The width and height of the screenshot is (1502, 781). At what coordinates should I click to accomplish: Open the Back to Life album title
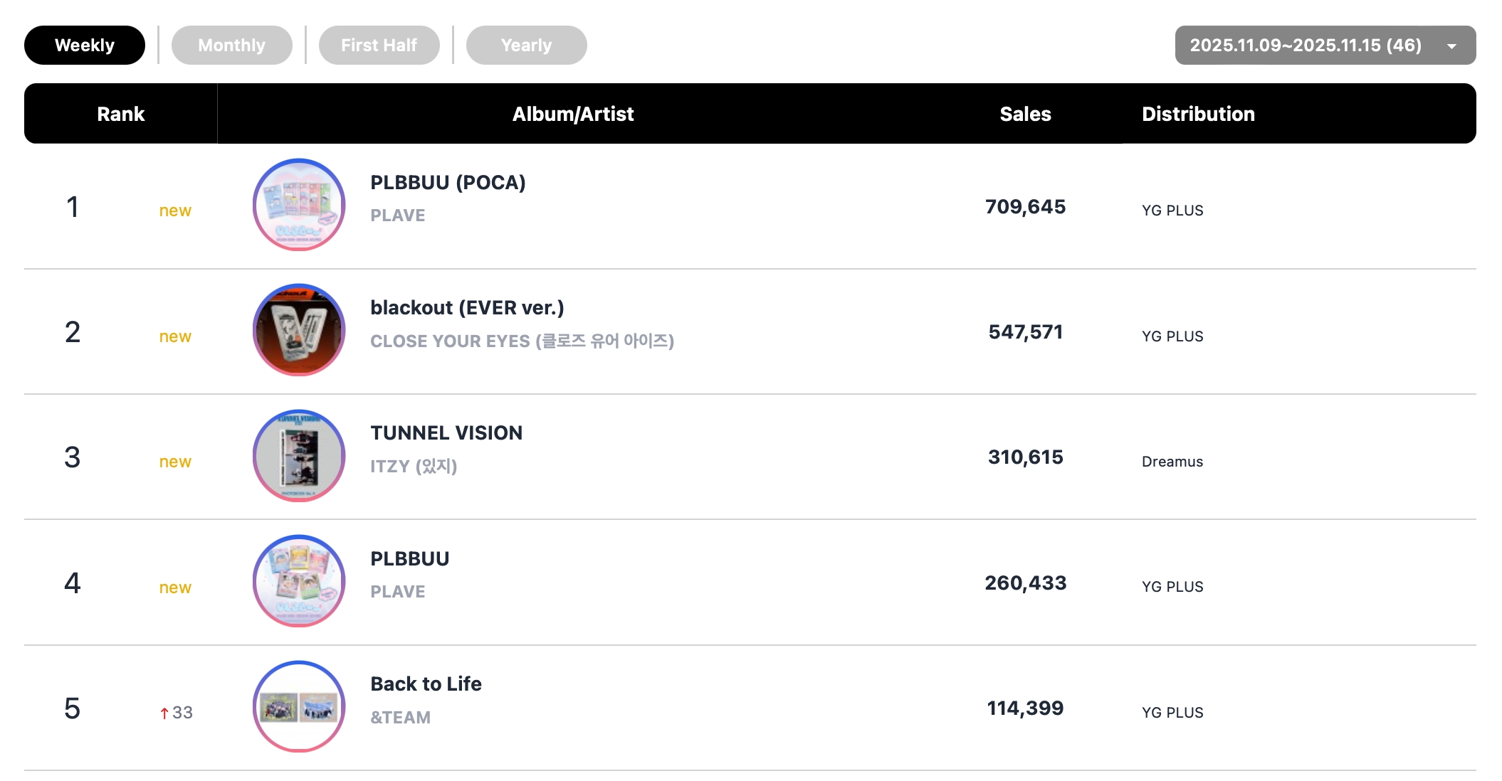426,684
